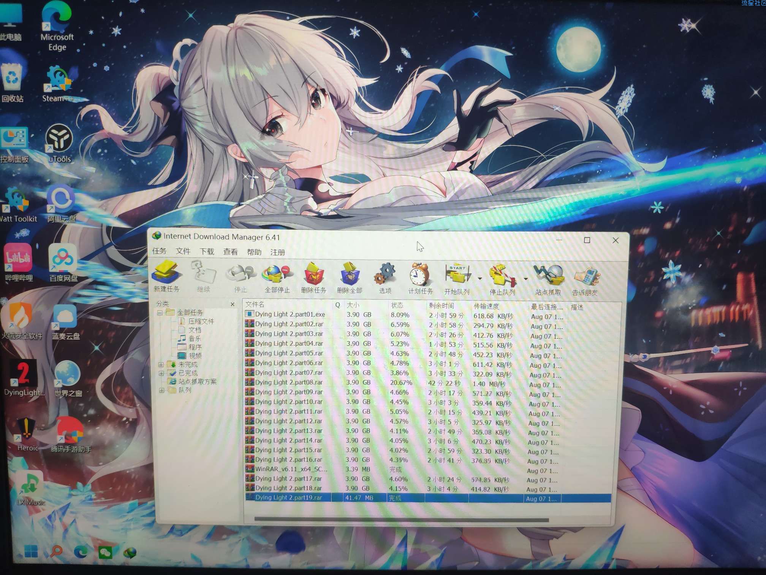Sort by 状态 column header
Viewport: 766px width, 575px height.
tap(407, 305)
